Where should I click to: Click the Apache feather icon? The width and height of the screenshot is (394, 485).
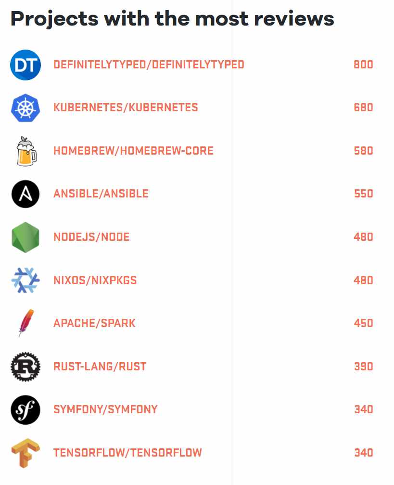click(25, 323)
